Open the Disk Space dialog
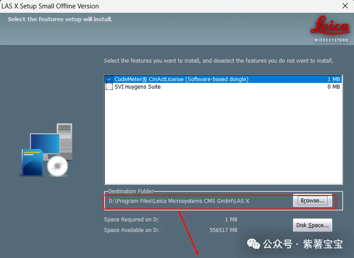 pyautogui.click(x=312, y=225)
